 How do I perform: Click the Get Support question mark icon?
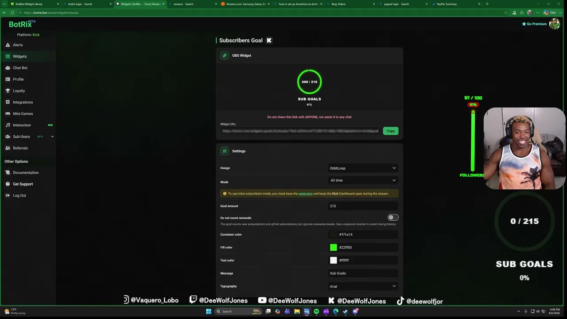pos(8,184)
